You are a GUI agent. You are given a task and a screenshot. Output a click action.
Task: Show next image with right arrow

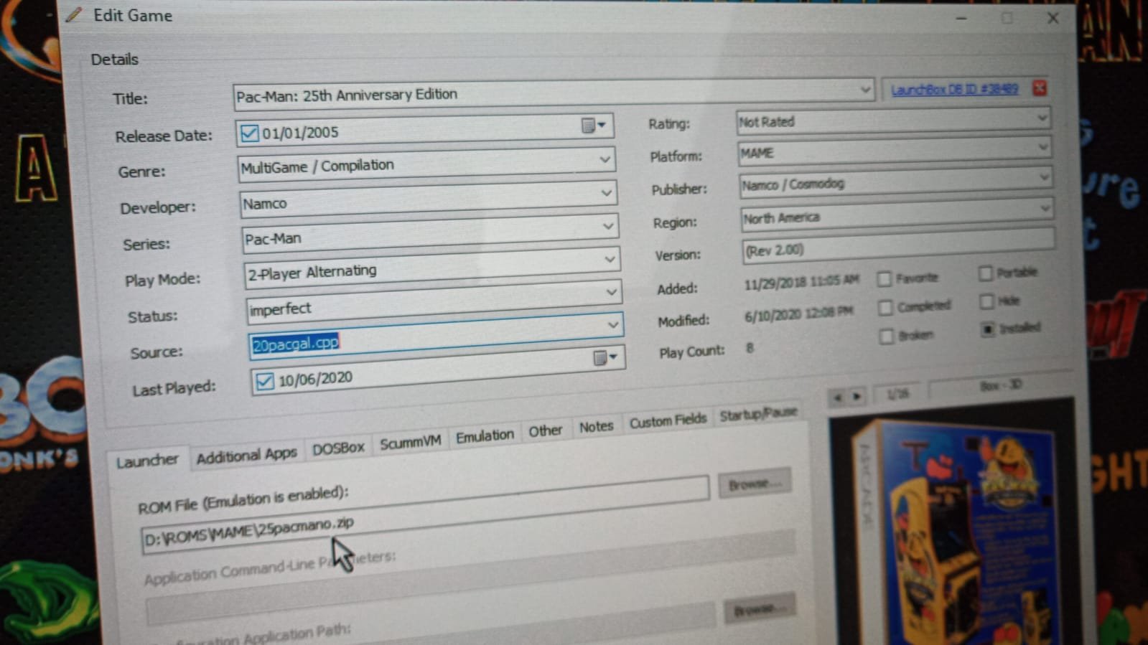(857, 396)
